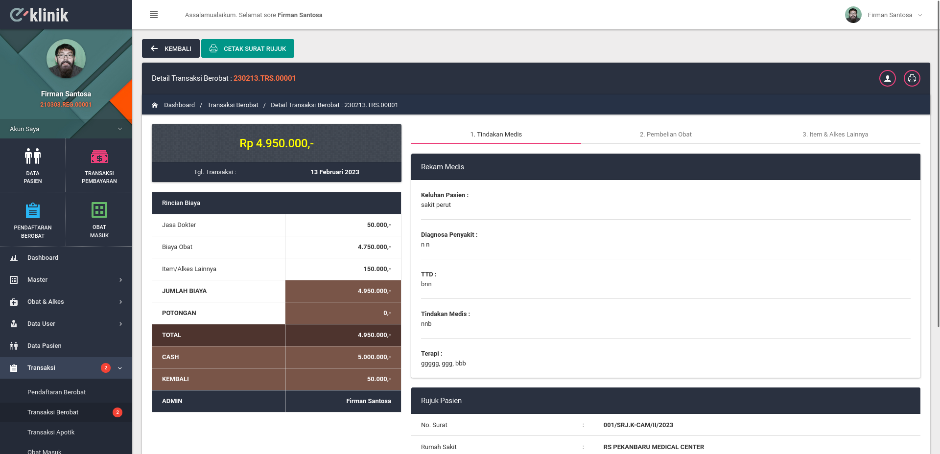Open Firman Santosa user dropdown at top right
Screen dimensions: 940x454
tap(884, 15)
